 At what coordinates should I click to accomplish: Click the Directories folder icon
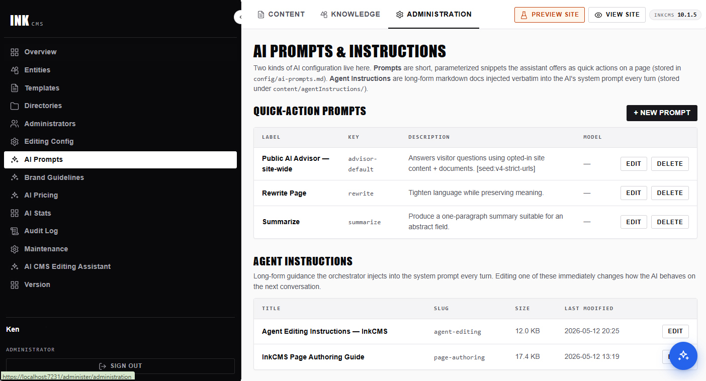coord(15,106)
